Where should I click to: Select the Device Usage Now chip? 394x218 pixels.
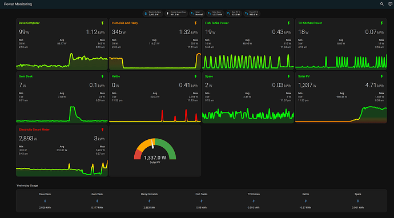176,14
